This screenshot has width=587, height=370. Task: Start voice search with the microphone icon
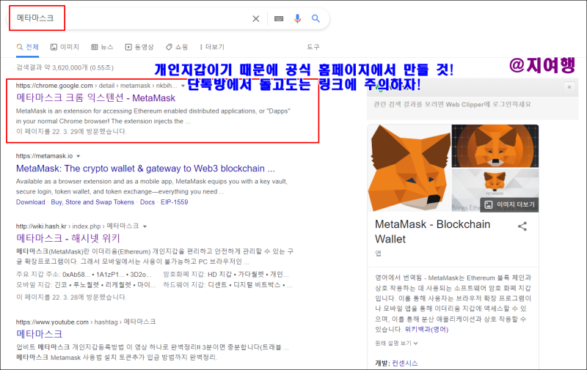297,18
